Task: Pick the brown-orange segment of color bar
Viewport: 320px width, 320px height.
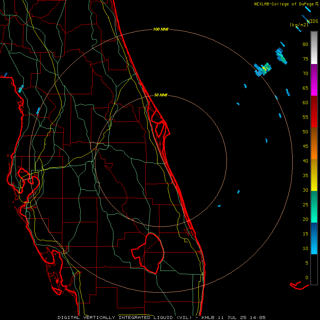Action: coord(314,143)
